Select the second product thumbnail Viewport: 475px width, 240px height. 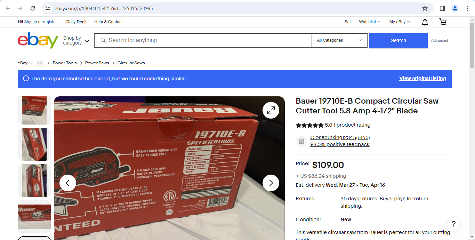(x=34, y=144)
